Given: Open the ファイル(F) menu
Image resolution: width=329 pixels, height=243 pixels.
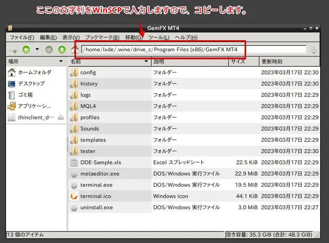Looking at the screenshot, I should [22, 37].
